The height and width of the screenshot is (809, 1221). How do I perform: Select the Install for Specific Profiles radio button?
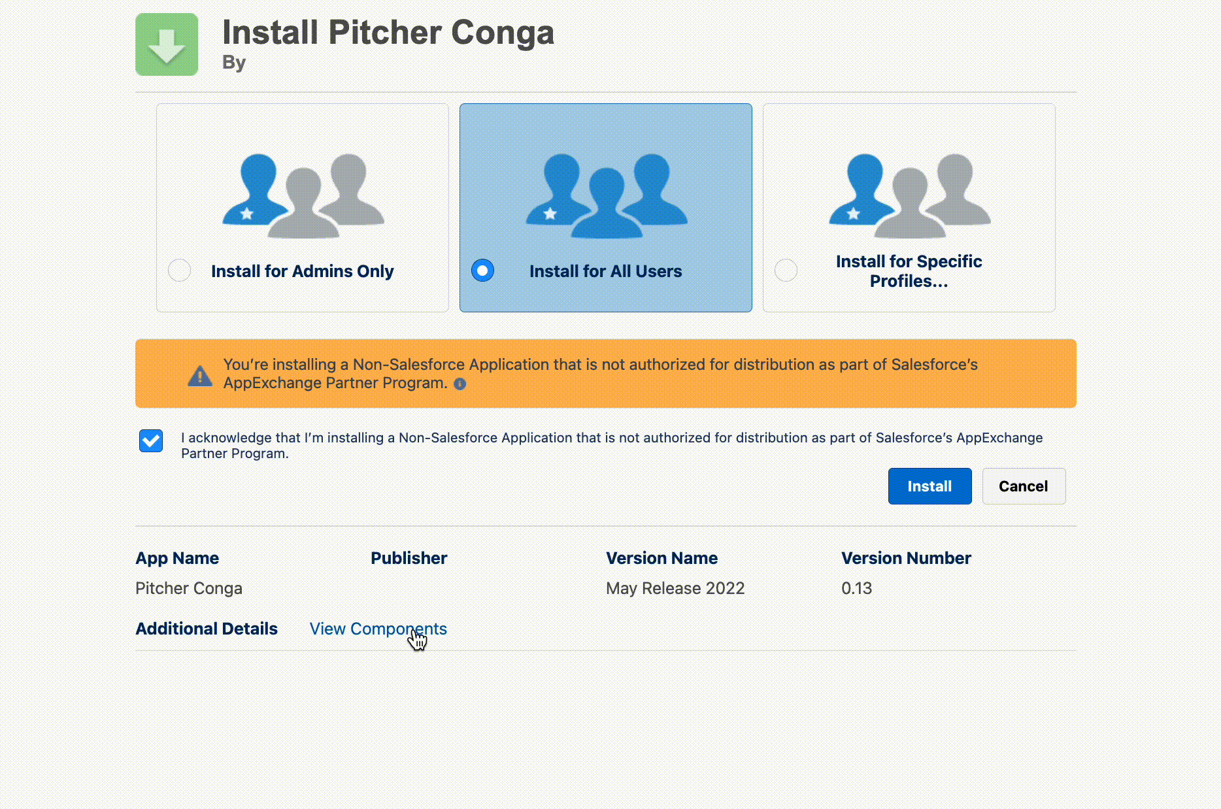click(x=786, y=271)
